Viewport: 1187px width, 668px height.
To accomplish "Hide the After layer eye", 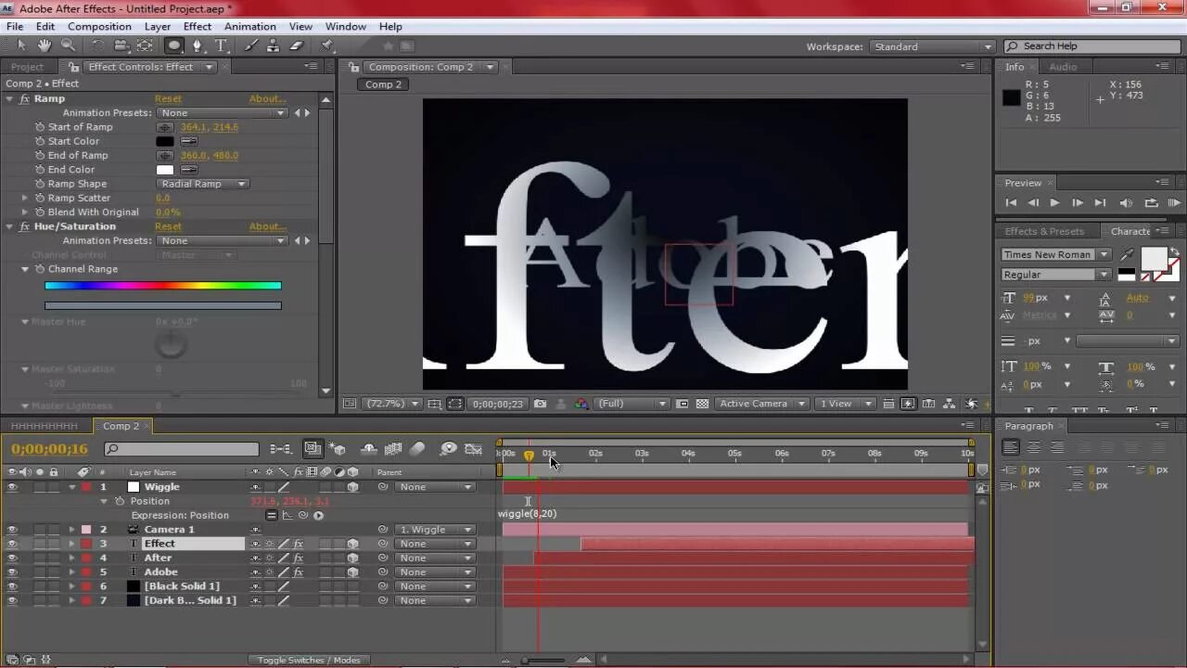I will pyautogui.click(x=12, y=558).
